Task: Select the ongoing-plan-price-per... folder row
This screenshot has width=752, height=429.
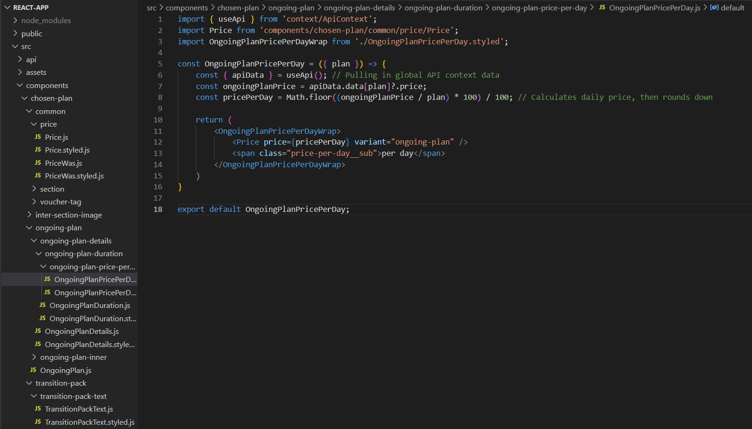Action: point(70,267)
